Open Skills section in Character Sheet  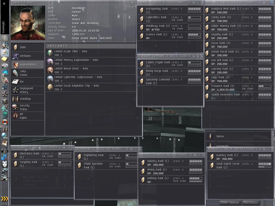tap(28, 47)
